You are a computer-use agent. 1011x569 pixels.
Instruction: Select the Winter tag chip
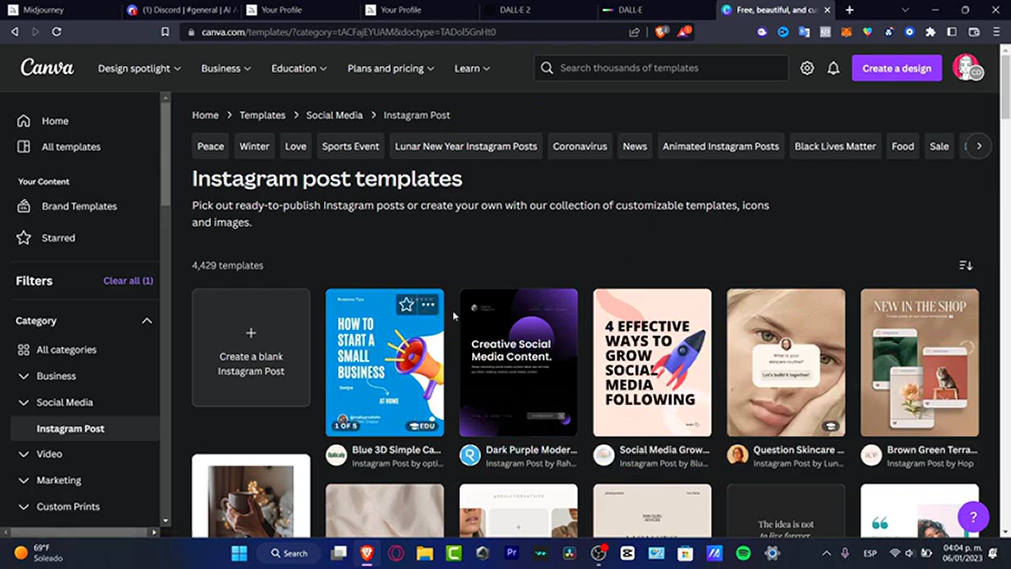(x=254, y=146)
